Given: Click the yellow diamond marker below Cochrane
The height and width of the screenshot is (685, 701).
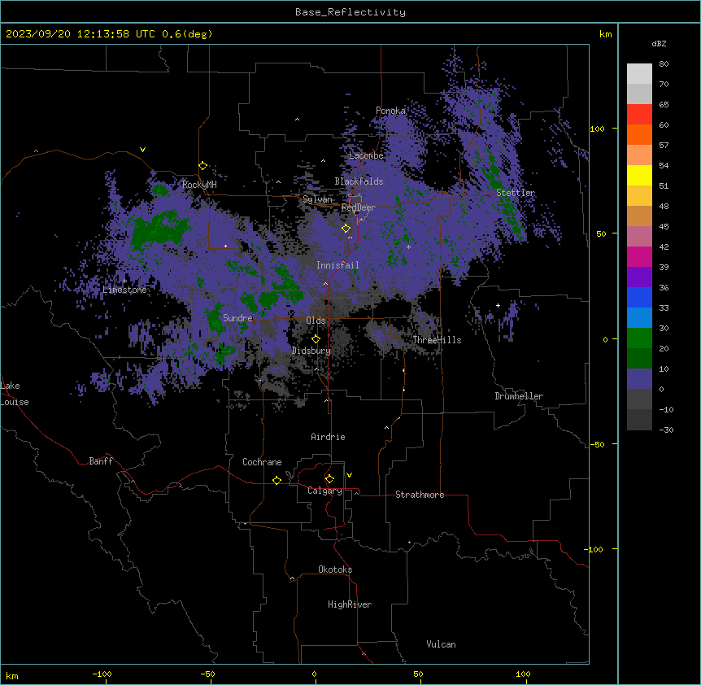Looking at the screenshot, I should click(276, 480).
